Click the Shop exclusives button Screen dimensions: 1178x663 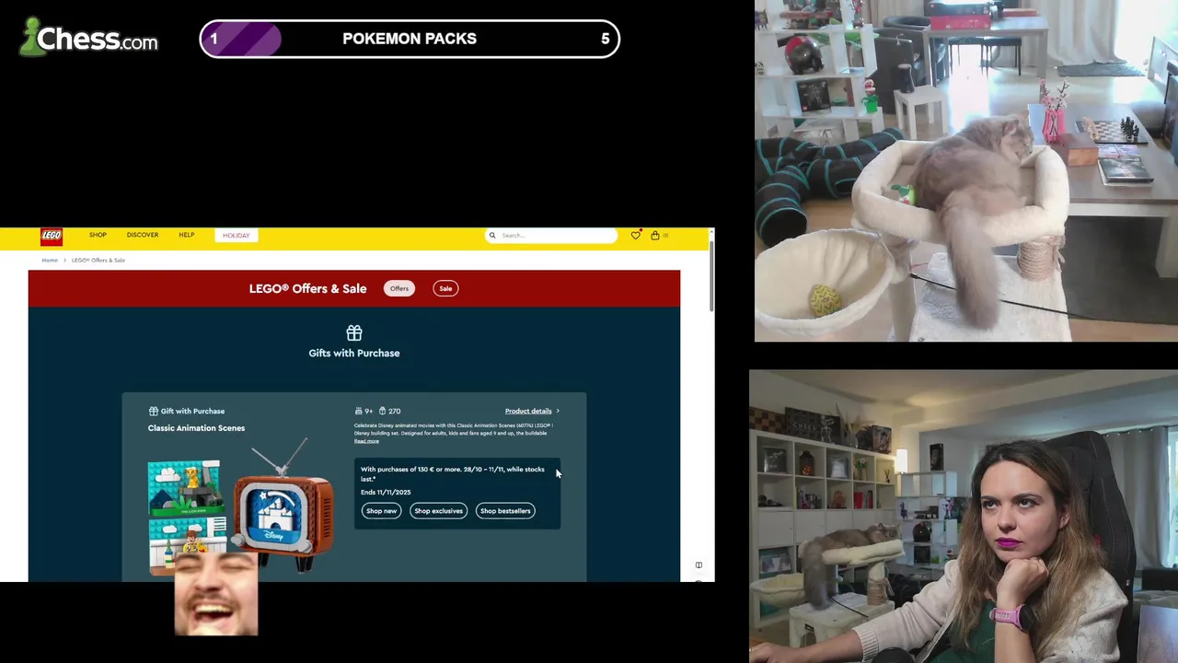[438, 511]
